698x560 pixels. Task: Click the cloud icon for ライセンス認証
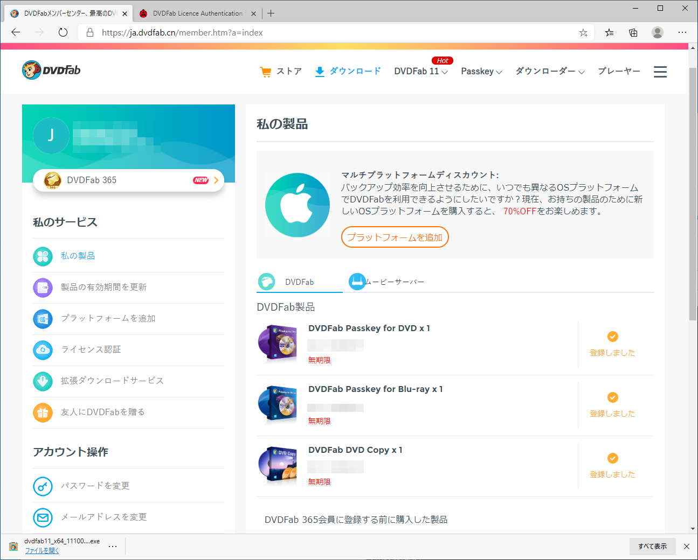(x=43, y=350)
